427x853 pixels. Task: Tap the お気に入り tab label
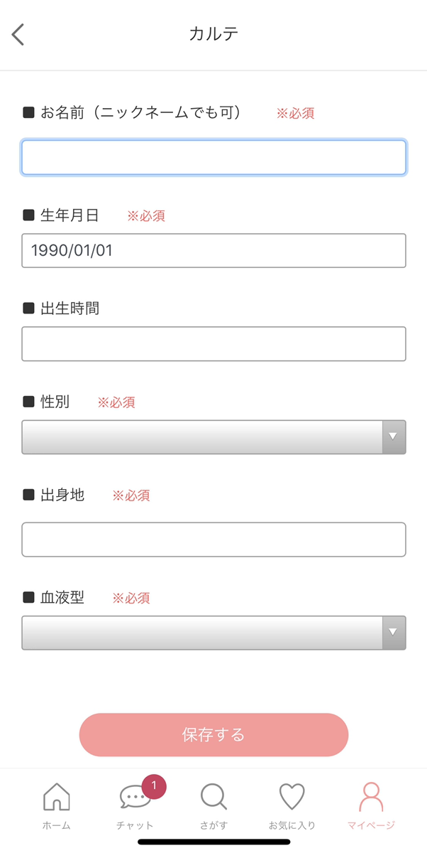(292, 826)
